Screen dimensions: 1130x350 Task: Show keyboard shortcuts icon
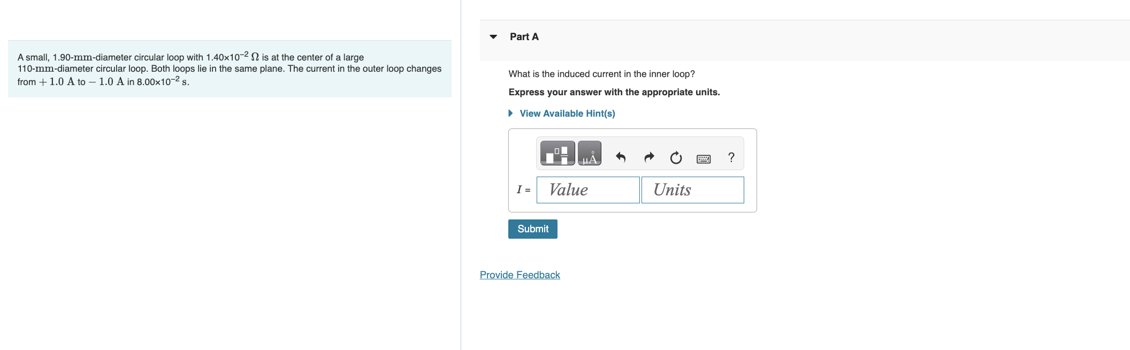pyautogui.click(x=704, y=158)
